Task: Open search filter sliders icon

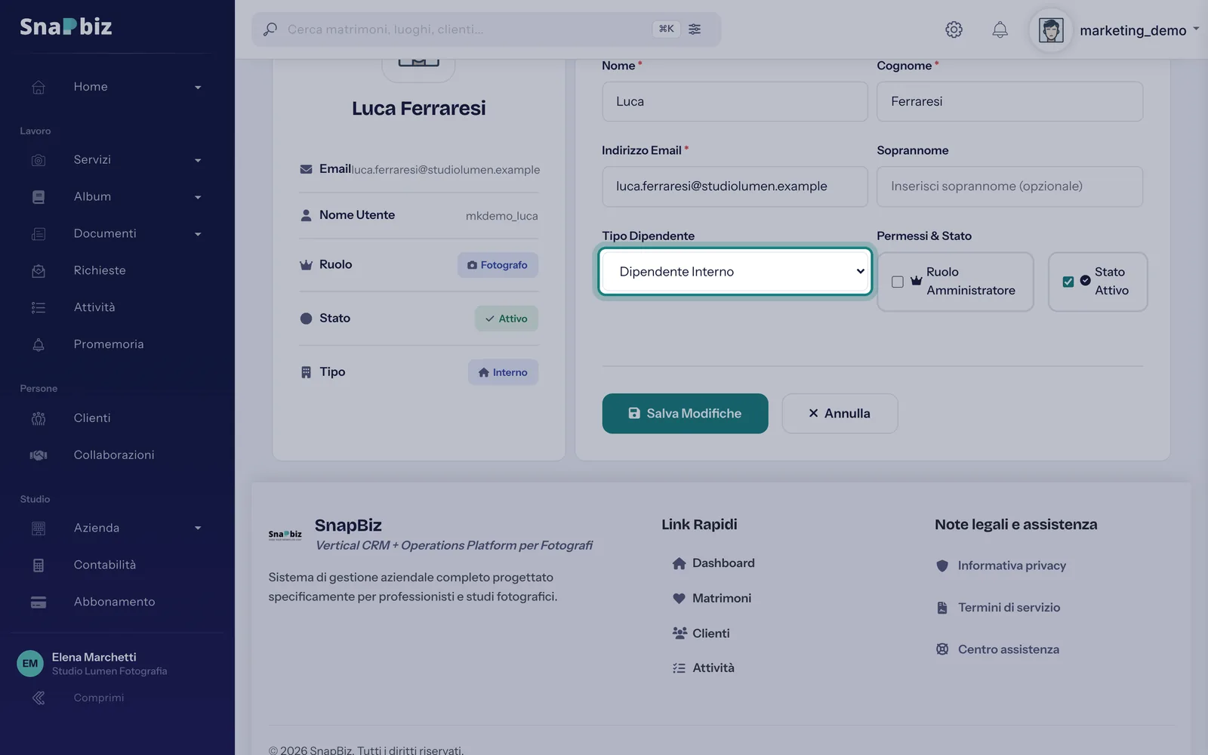Action: click(695, 29)
